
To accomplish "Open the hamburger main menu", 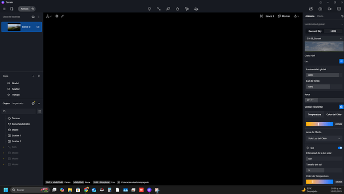I will coord(4,9).
